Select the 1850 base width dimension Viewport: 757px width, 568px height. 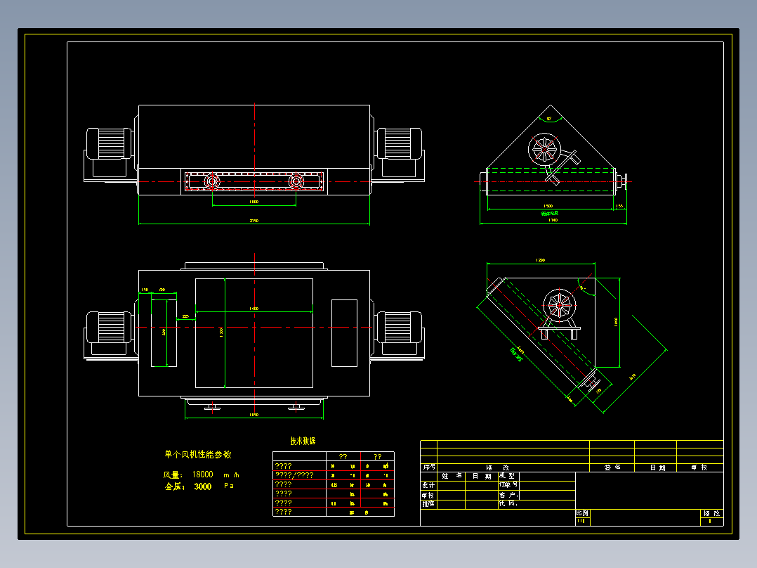[x=254, y=414]
